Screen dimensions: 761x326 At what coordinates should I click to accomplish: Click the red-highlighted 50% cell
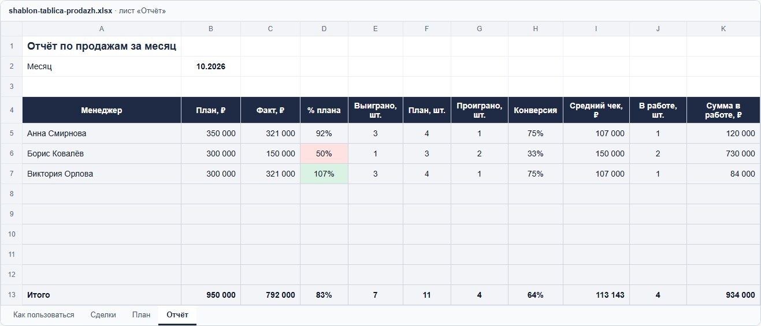(324, 153)
